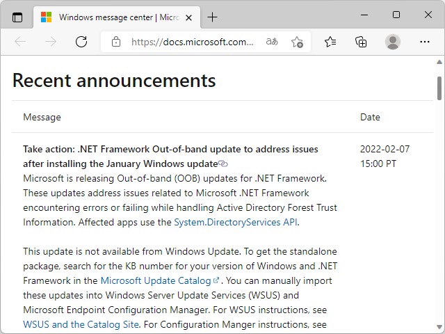Viewport: 445px width, 334px height.
Task: Open the Collections icon
Action: [x=361, y=42]
